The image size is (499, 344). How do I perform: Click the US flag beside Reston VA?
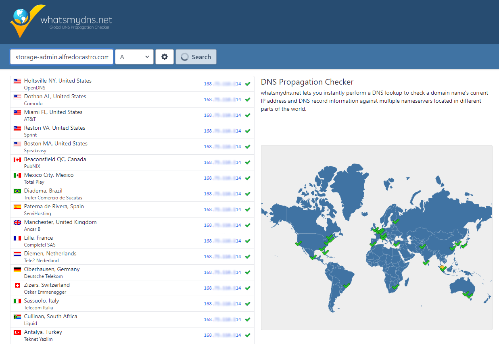pyautogui.click(x=17, y=128)
